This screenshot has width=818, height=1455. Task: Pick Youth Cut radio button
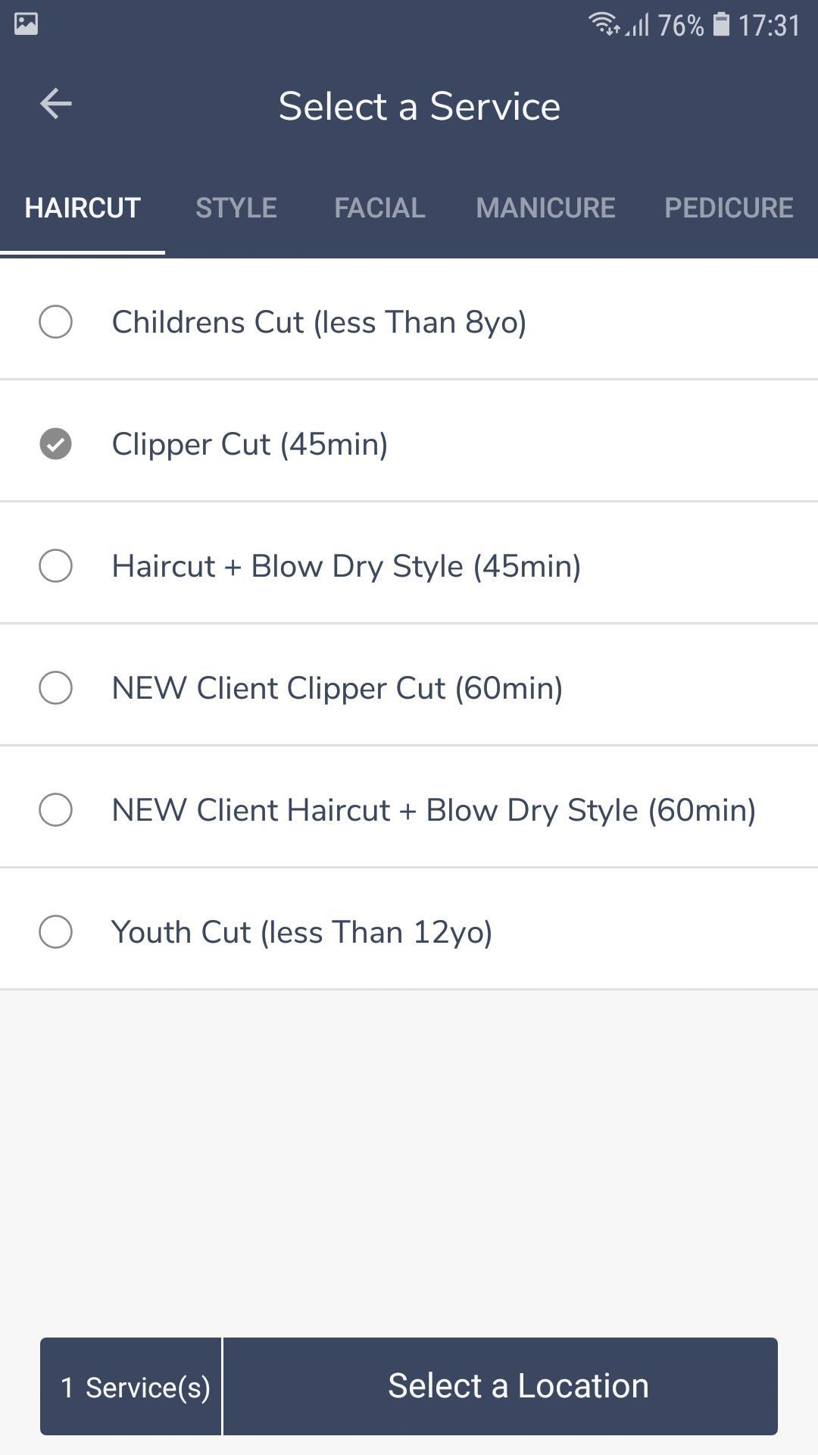(55, 931)
